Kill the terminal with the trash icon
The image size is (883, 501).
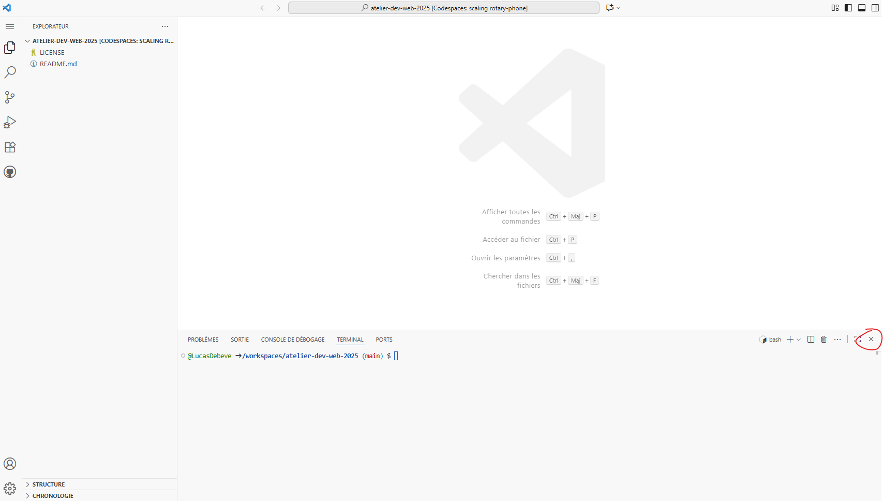(x=824, y=339)
